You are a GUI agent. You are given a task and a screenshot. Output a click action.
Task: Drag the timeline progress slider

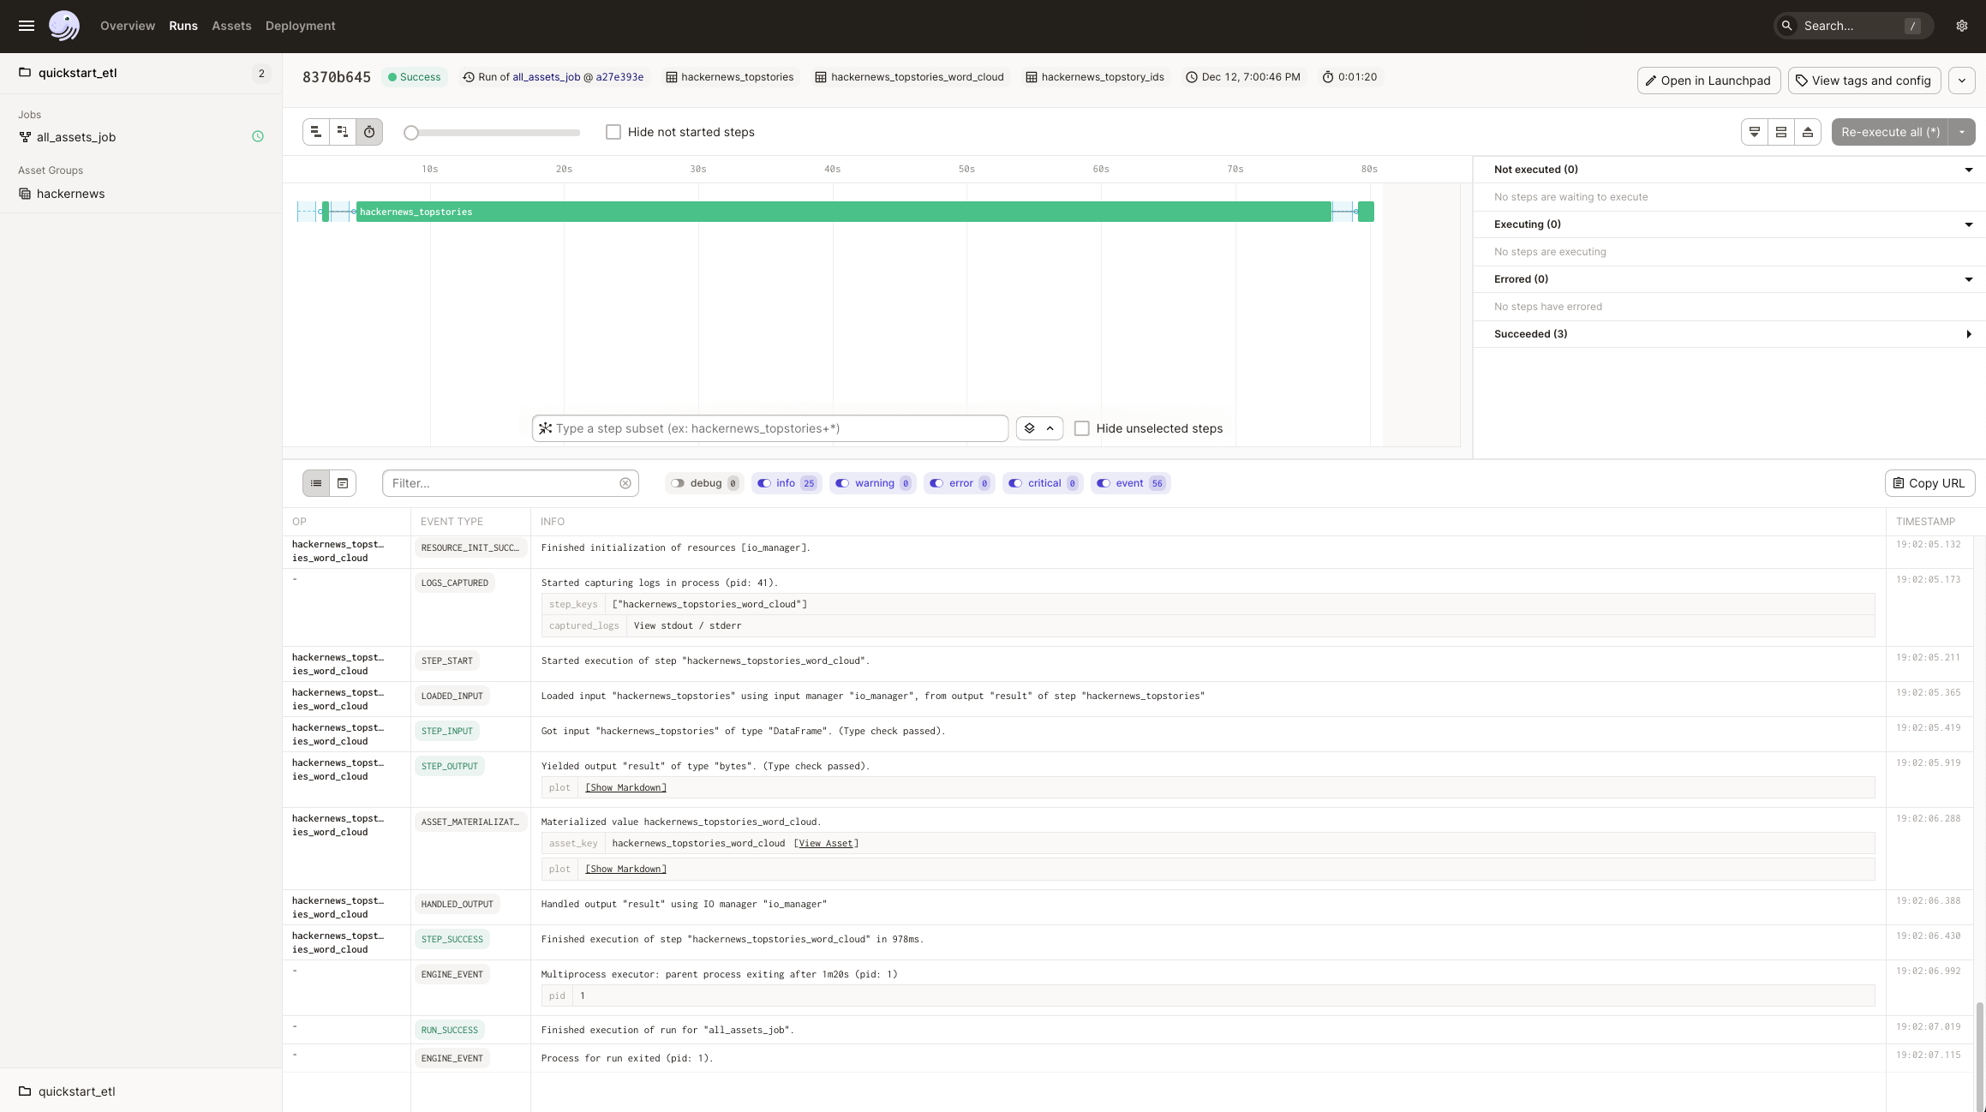click(410, 134)
